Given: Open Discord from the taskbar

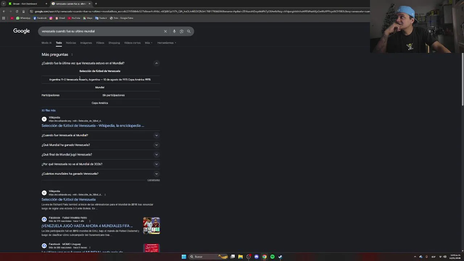Looking at the screenshot, I should 256,257.
